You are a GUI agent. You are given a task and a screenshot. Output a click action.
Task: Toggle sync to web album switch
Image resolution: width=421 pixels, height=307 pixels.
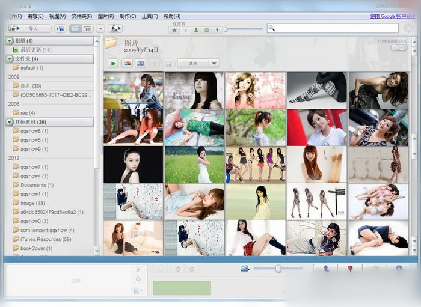[399, 47]
